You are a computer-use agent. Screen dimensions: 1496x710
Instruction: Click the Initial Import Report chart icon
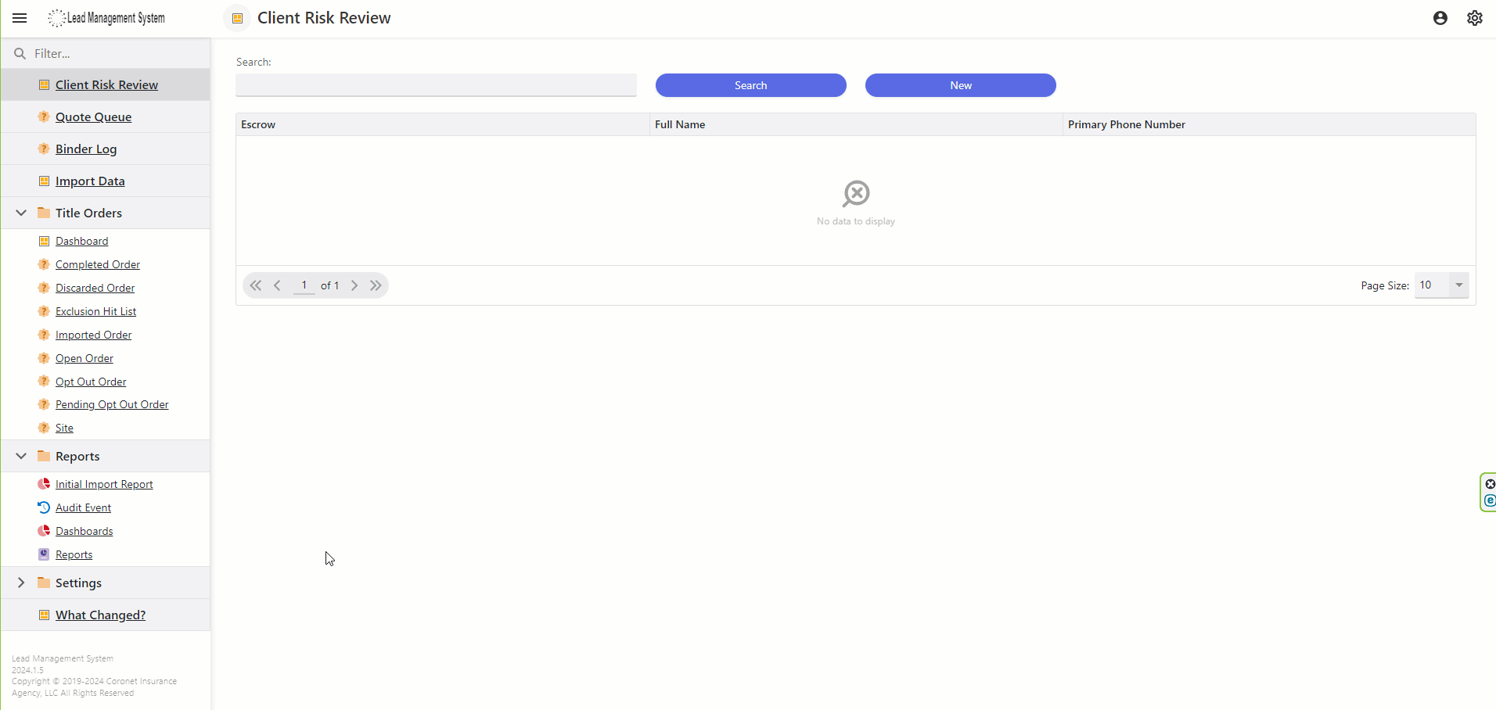(x=44, y=484)
